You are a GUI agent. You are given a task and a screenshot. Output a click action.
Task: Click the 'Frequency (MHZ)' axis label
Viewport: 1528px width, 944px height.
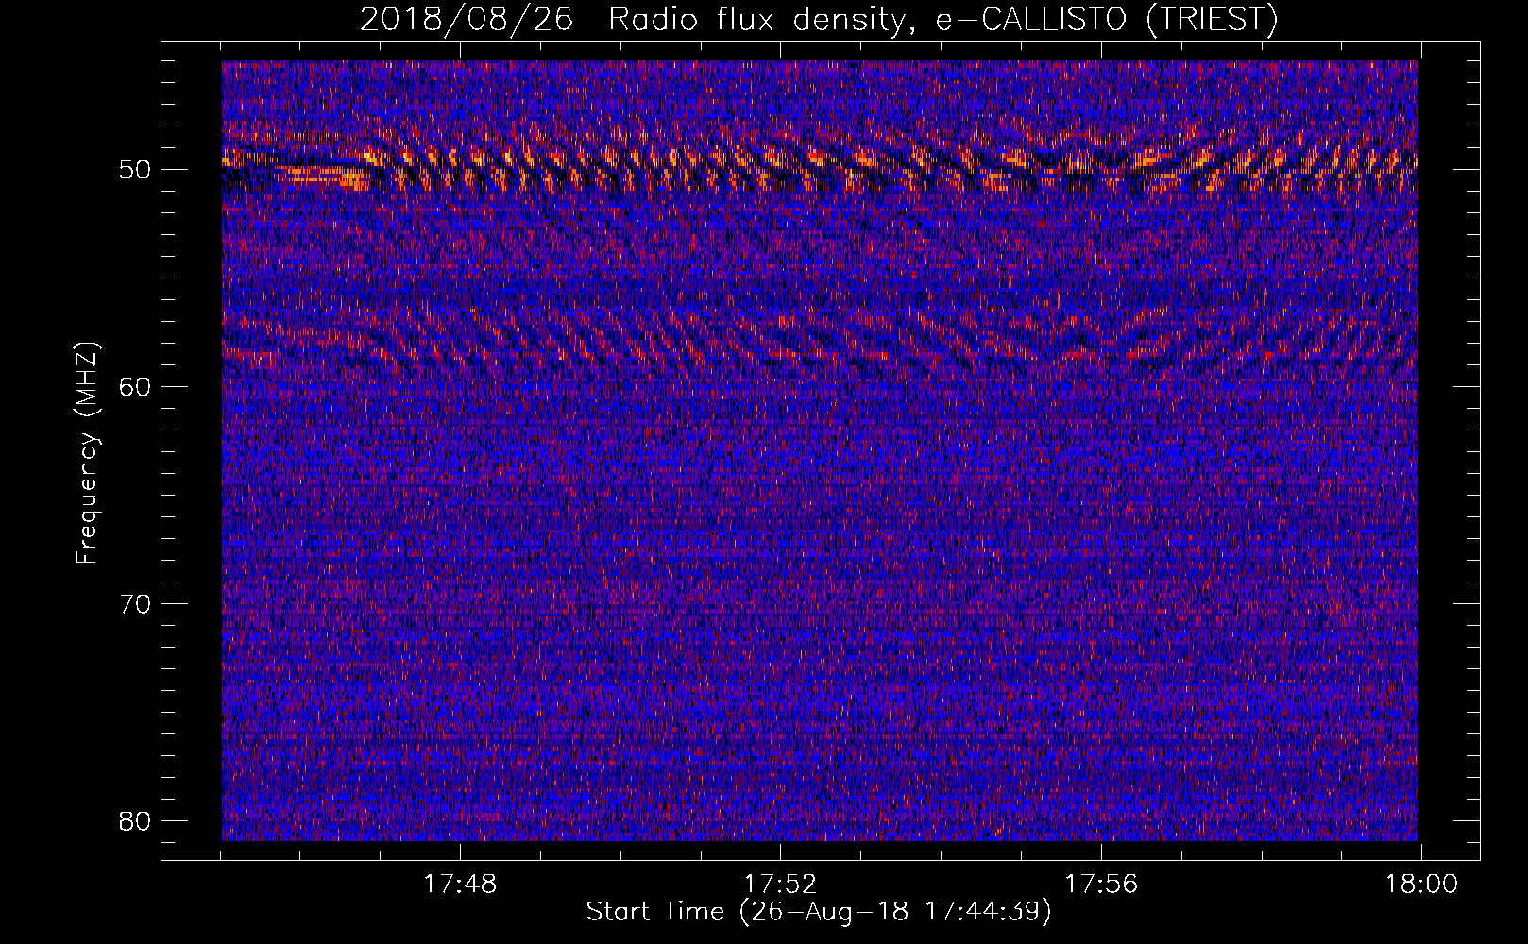87,453
